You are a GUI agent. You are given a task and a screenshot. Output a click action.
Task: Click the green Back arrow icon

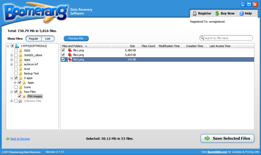(8, 139)
